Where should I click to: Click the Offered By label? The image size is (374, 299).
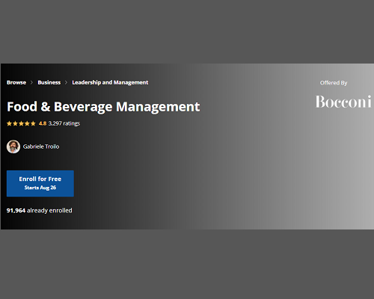(334, 83)
